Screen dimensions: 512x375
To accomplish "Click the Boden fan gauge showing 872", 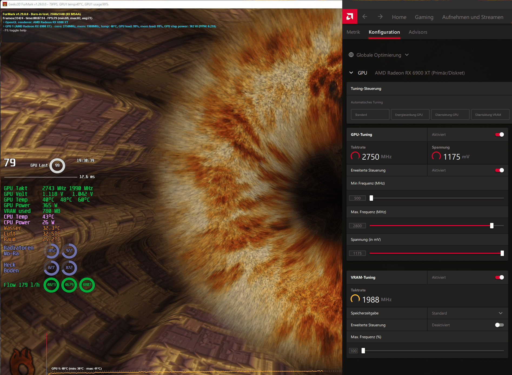I will tap(69, 268).
